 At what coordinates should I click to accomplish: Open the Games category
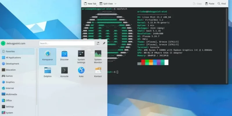(x=17, y=76)
